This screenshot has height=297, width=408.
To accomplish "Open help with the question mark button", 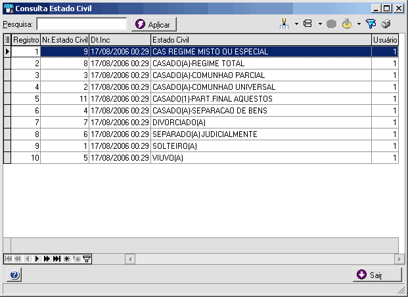I will coord(14,275).
